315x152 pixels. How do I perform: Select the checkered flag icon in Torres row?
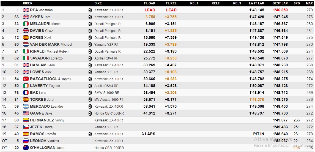(90, 99)
